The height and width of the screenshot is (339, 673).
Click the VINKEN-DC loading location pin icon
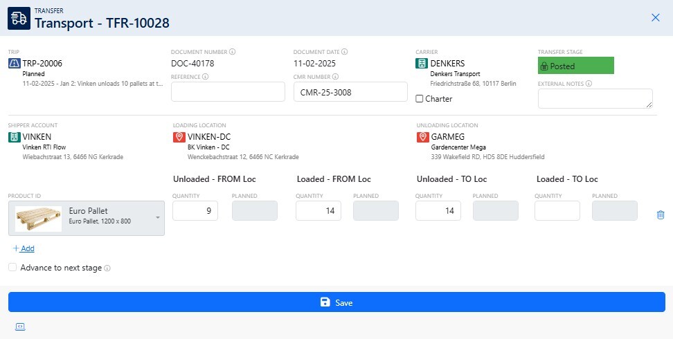[179, 137]
